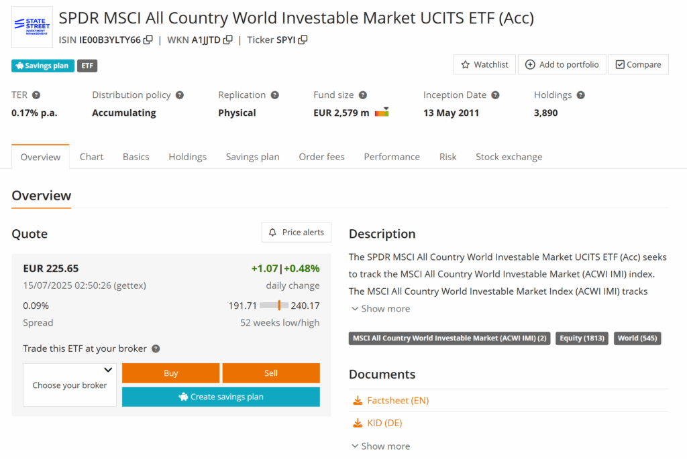
Task: Open the Choose your broker dropdown
Action: [x=70, y=385]
